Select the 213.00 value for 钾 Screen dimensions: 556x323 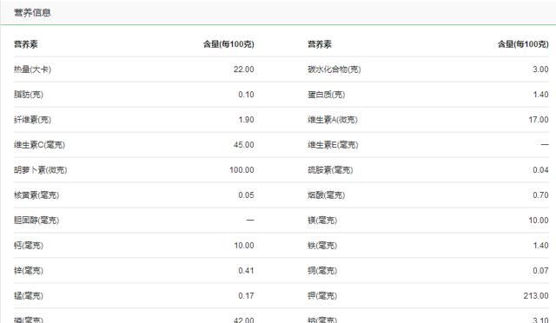pyautogui.click(x=536, y=296)
